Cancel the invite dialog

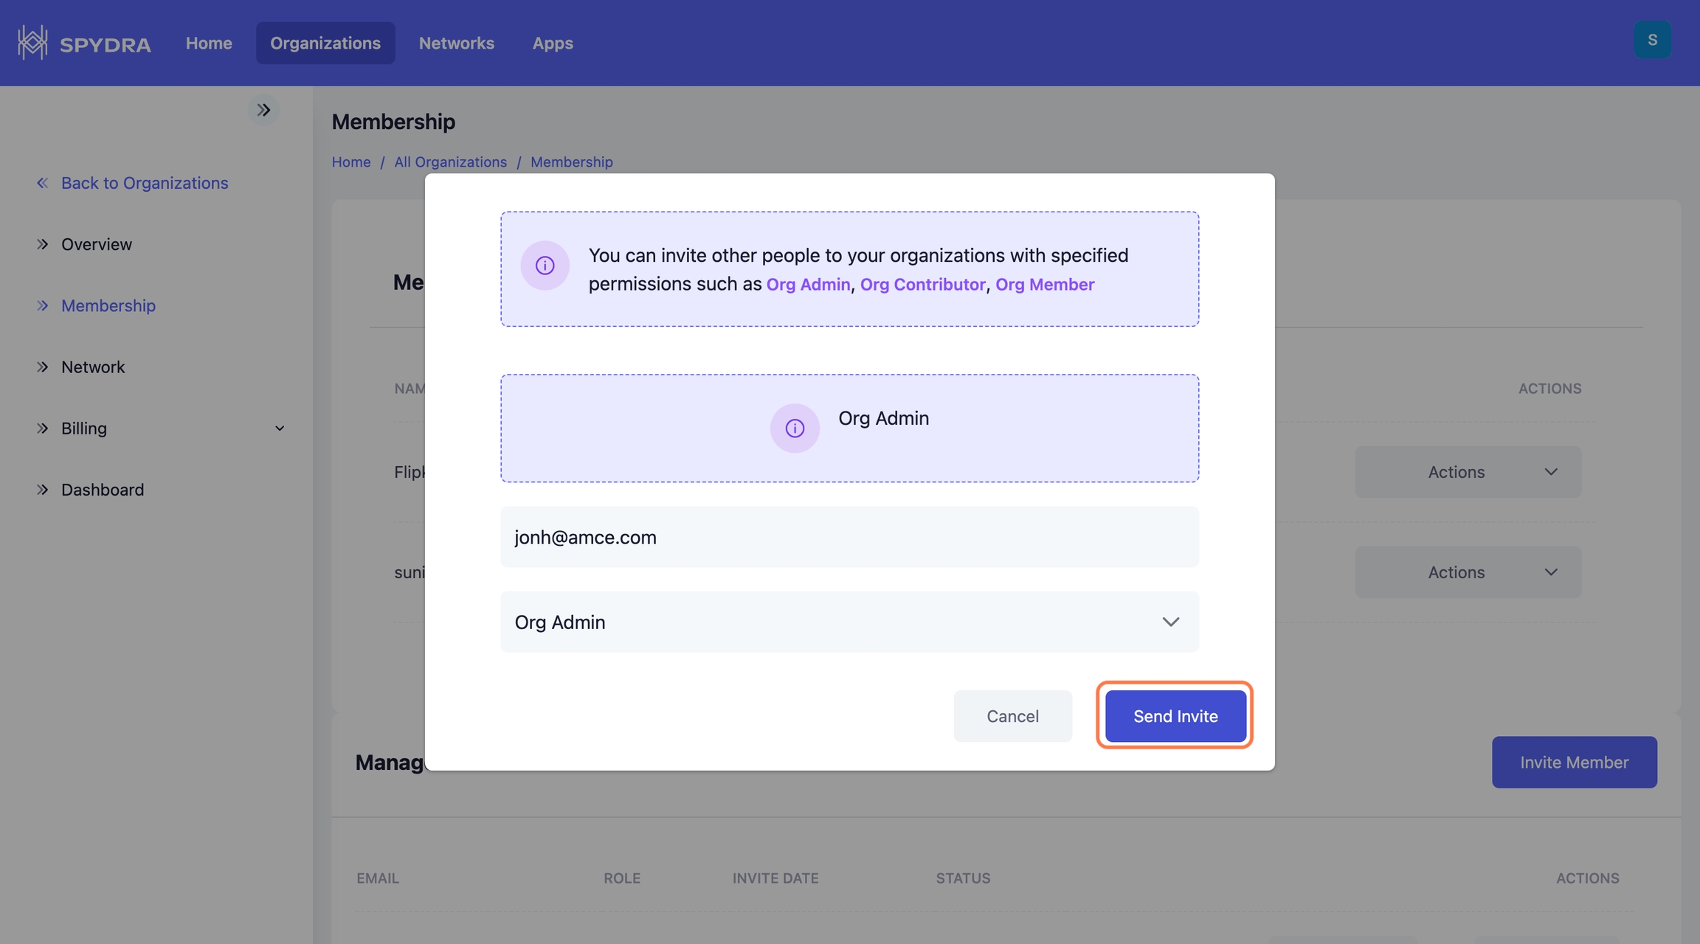point(1012,716)
